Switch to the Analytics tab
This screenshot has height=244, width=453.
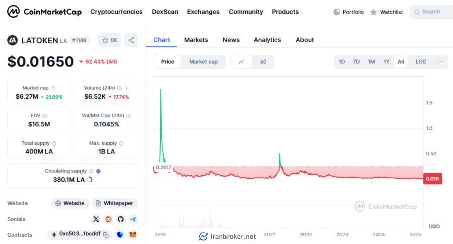pos(267,40)
